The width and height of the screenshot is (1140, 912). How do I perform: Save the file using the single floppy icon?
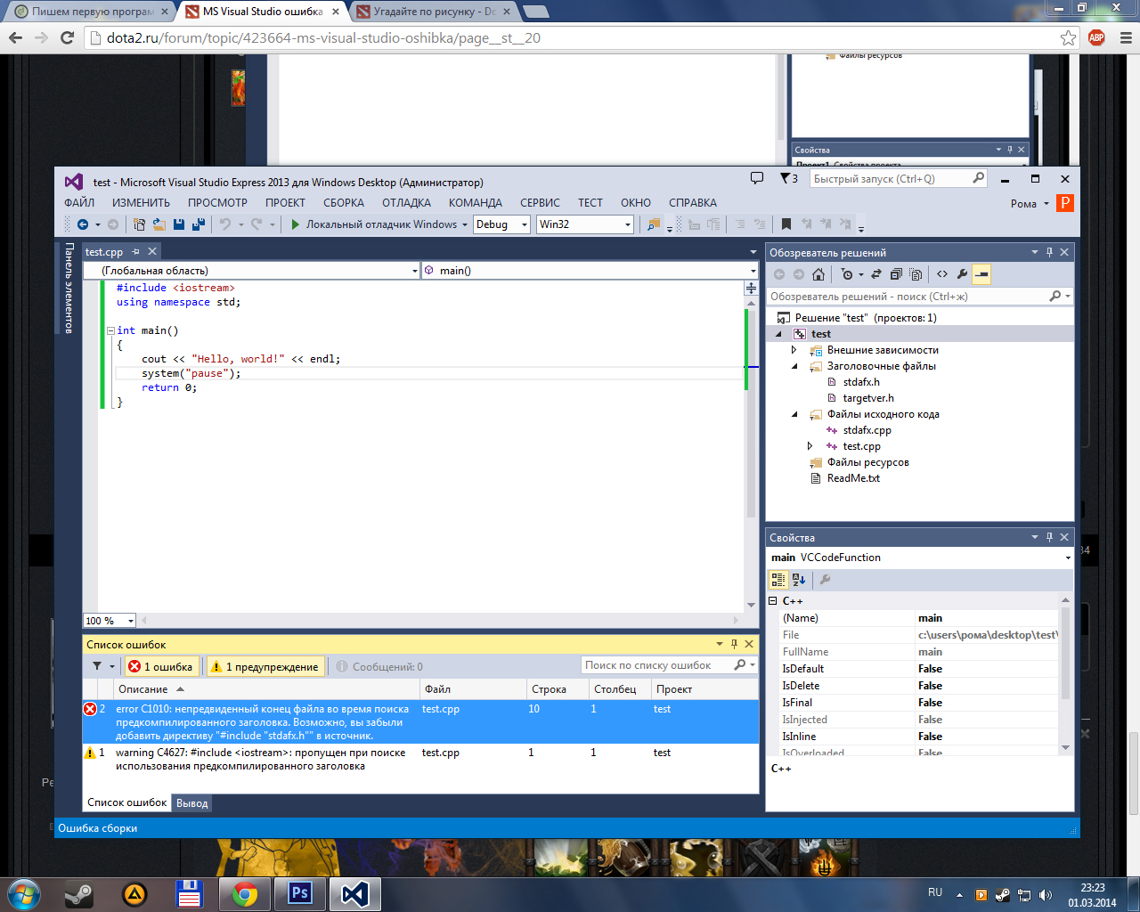179,224
